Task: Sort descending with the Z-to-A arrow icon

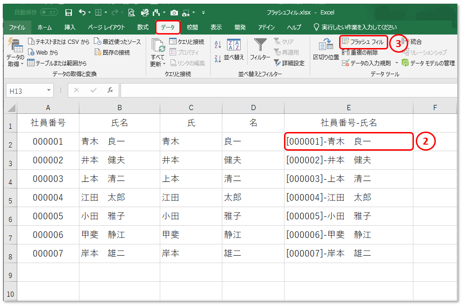Action: click(218, 59)
